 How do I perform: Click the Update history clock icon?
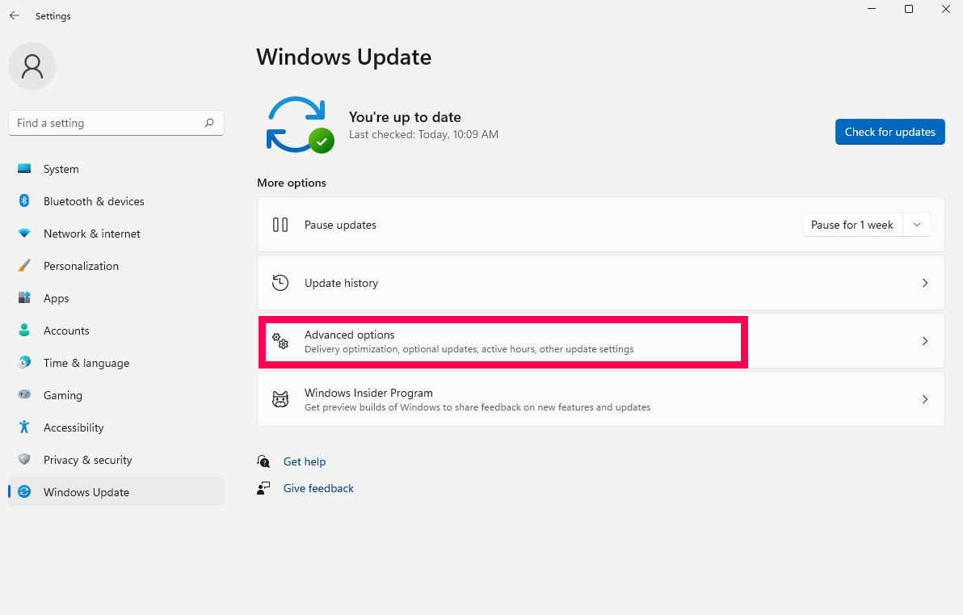pos(280,283)
